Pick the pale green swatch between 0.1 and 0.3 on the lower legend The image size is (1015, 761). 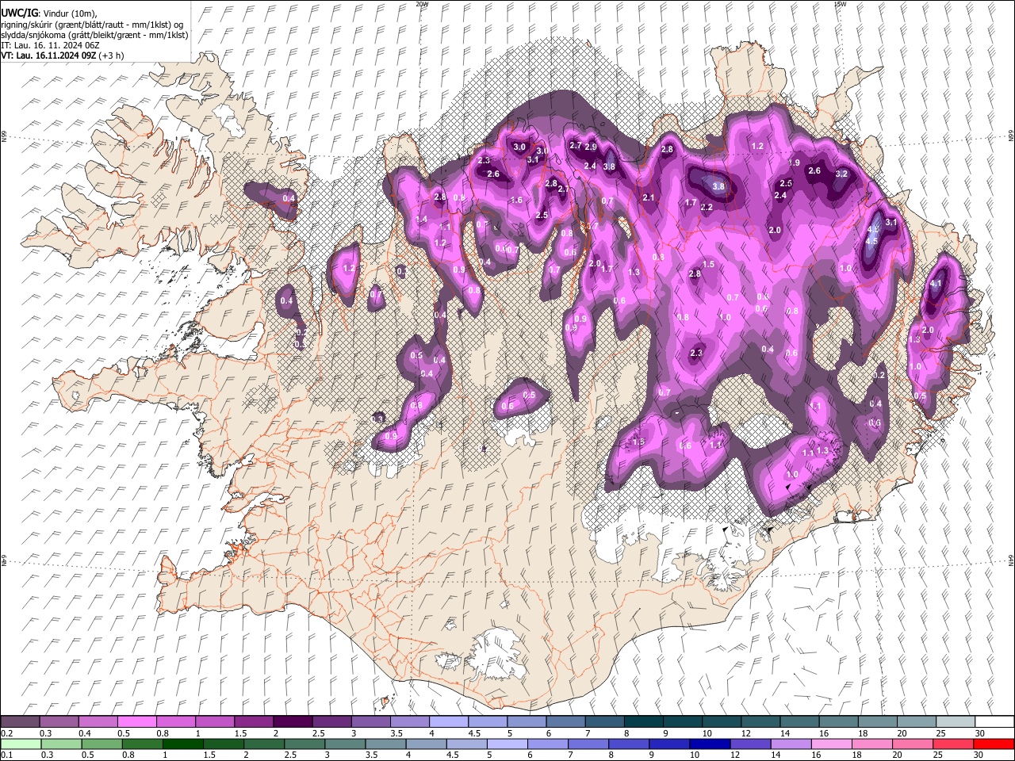(20, 744)
